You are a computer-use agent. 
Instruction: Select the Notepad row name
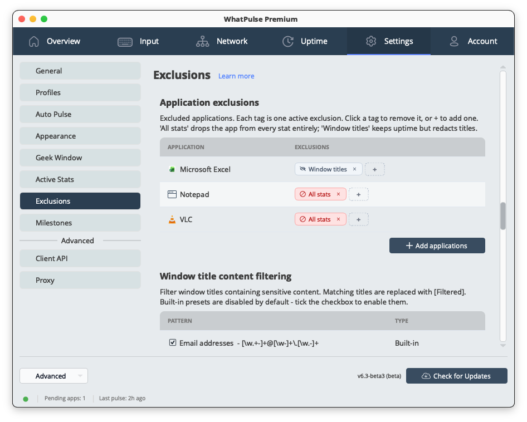[x=194, y=194]
